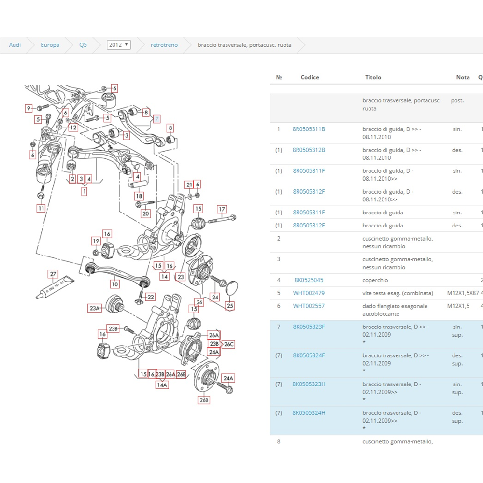The height and width of the screenshot is (483, 483).
Task: Click callout 14A below the lower assembly
Action: tap(162, 385)
